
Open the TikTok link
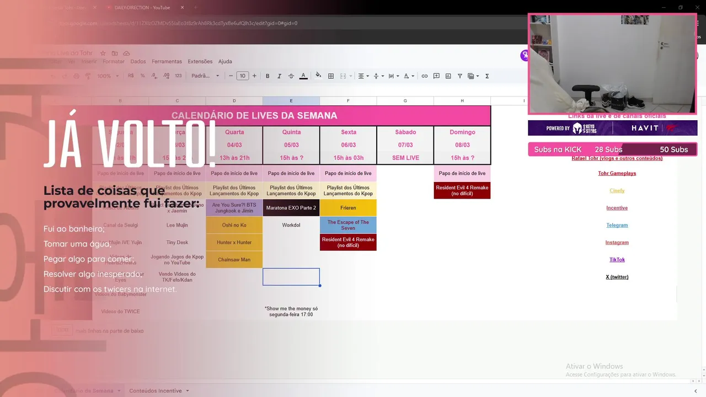617,260
